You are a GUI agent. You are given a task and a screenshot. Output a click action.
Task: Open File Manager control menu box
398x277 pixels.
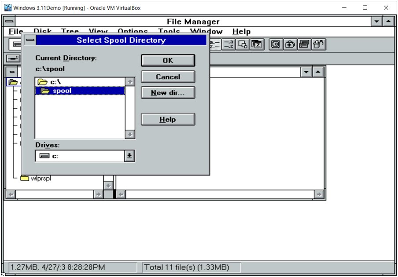point(9,21)
